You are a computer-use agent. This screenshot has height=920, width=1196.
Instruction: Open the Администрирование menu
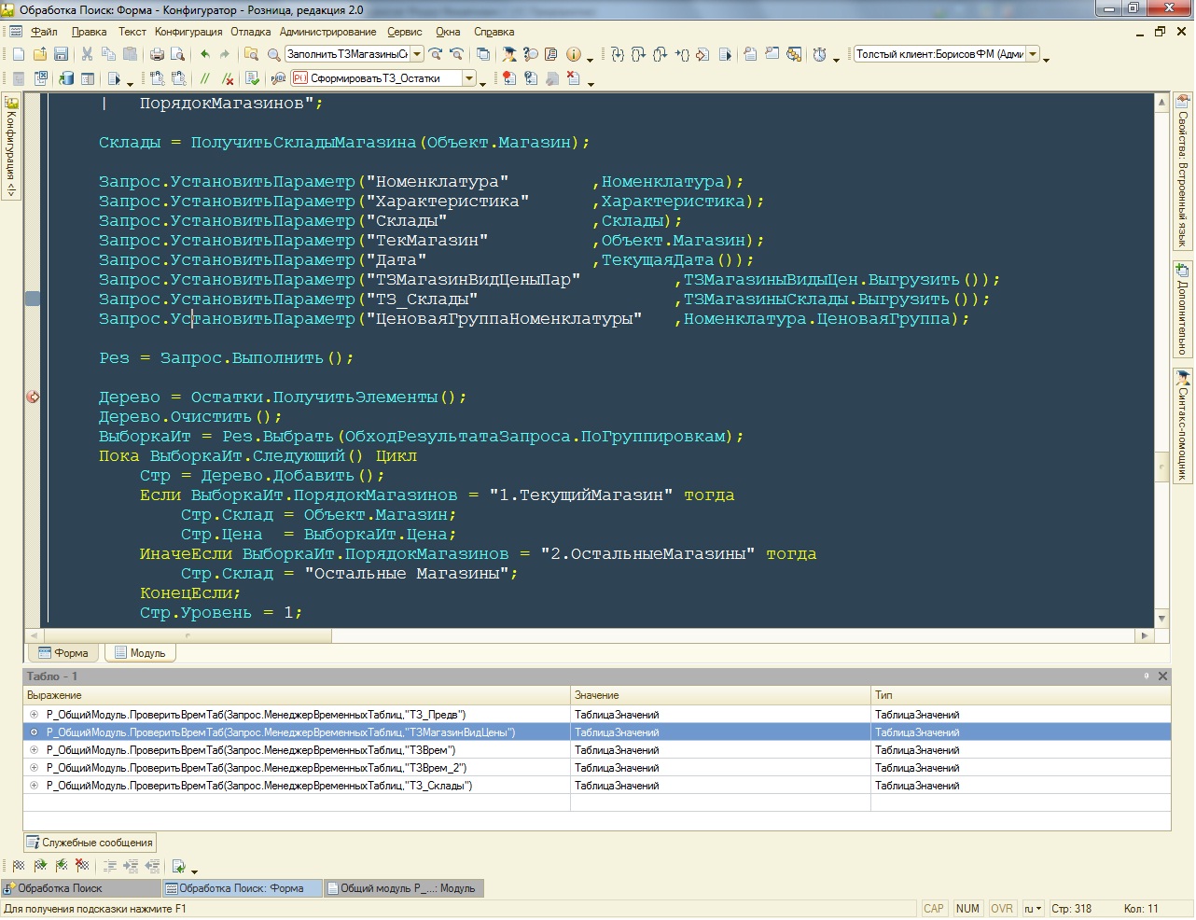point(328,32)
